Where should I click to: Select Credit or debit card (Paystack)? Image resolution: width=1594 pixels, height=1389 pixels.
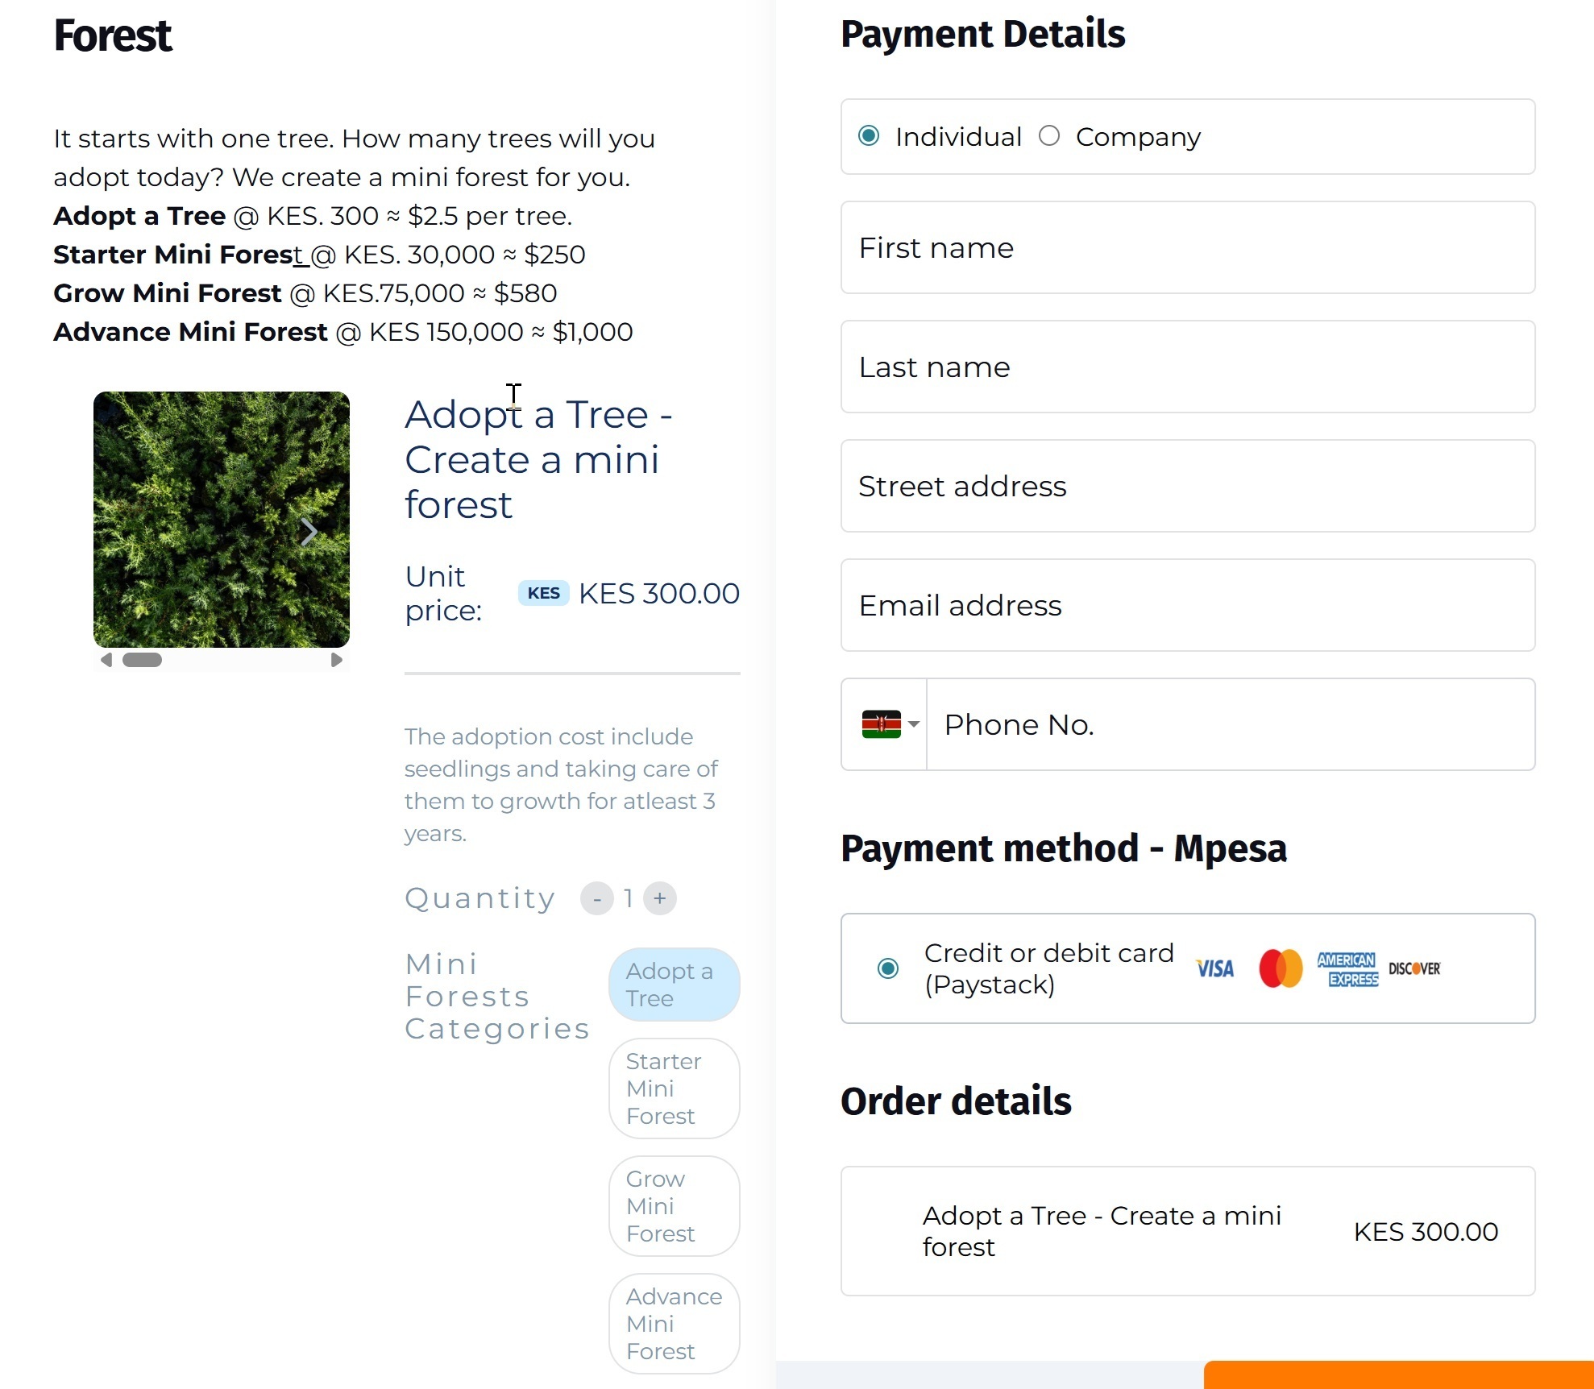(x=888, y=969)
